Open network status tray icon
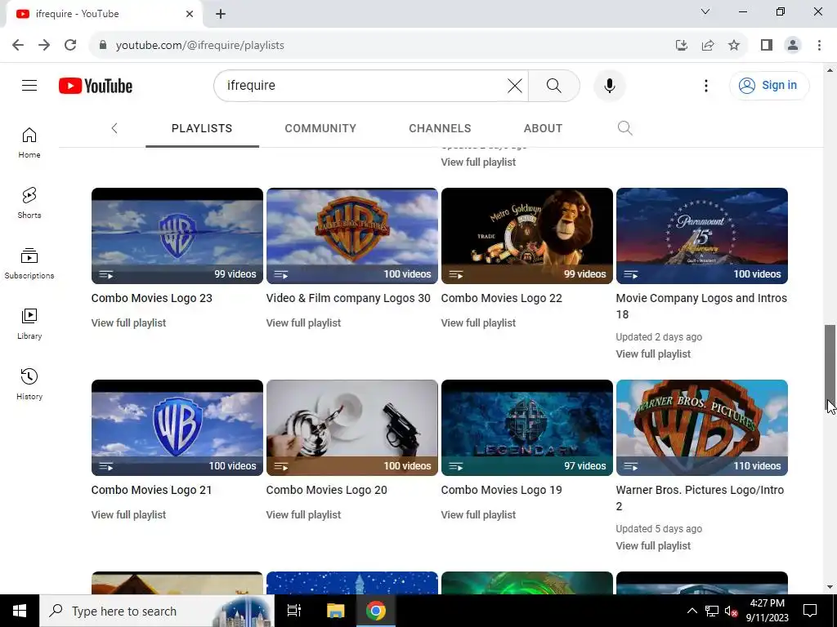 712,611
